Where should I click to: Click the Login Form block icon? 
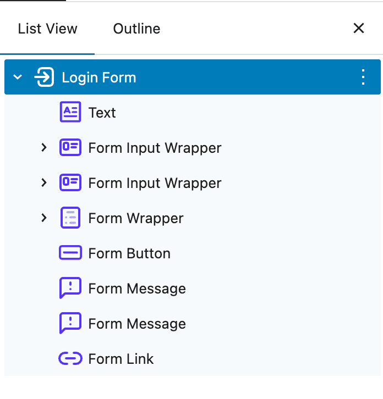[44, 77]
